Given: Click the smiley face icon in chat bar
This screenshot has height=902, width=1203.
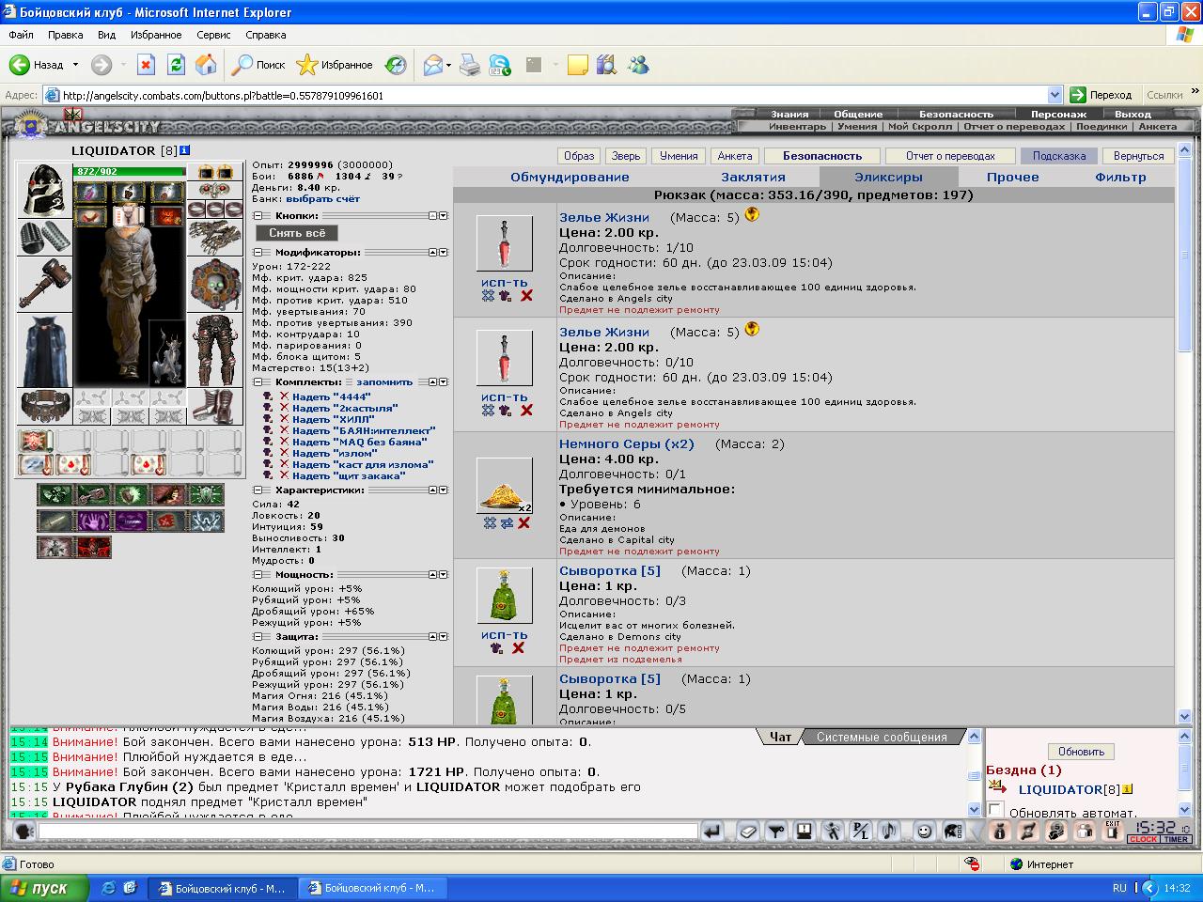Looking at the screenshot, I should (x=924, y=832).
